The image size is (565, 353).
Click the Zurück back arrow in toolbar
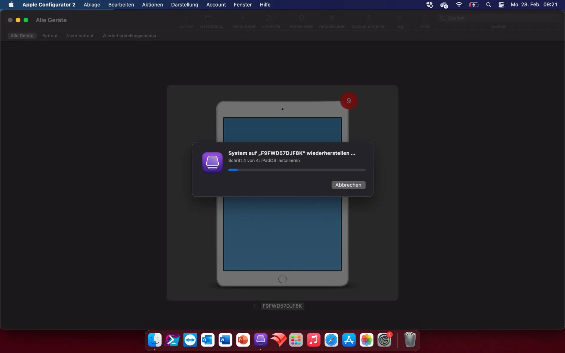186,18
